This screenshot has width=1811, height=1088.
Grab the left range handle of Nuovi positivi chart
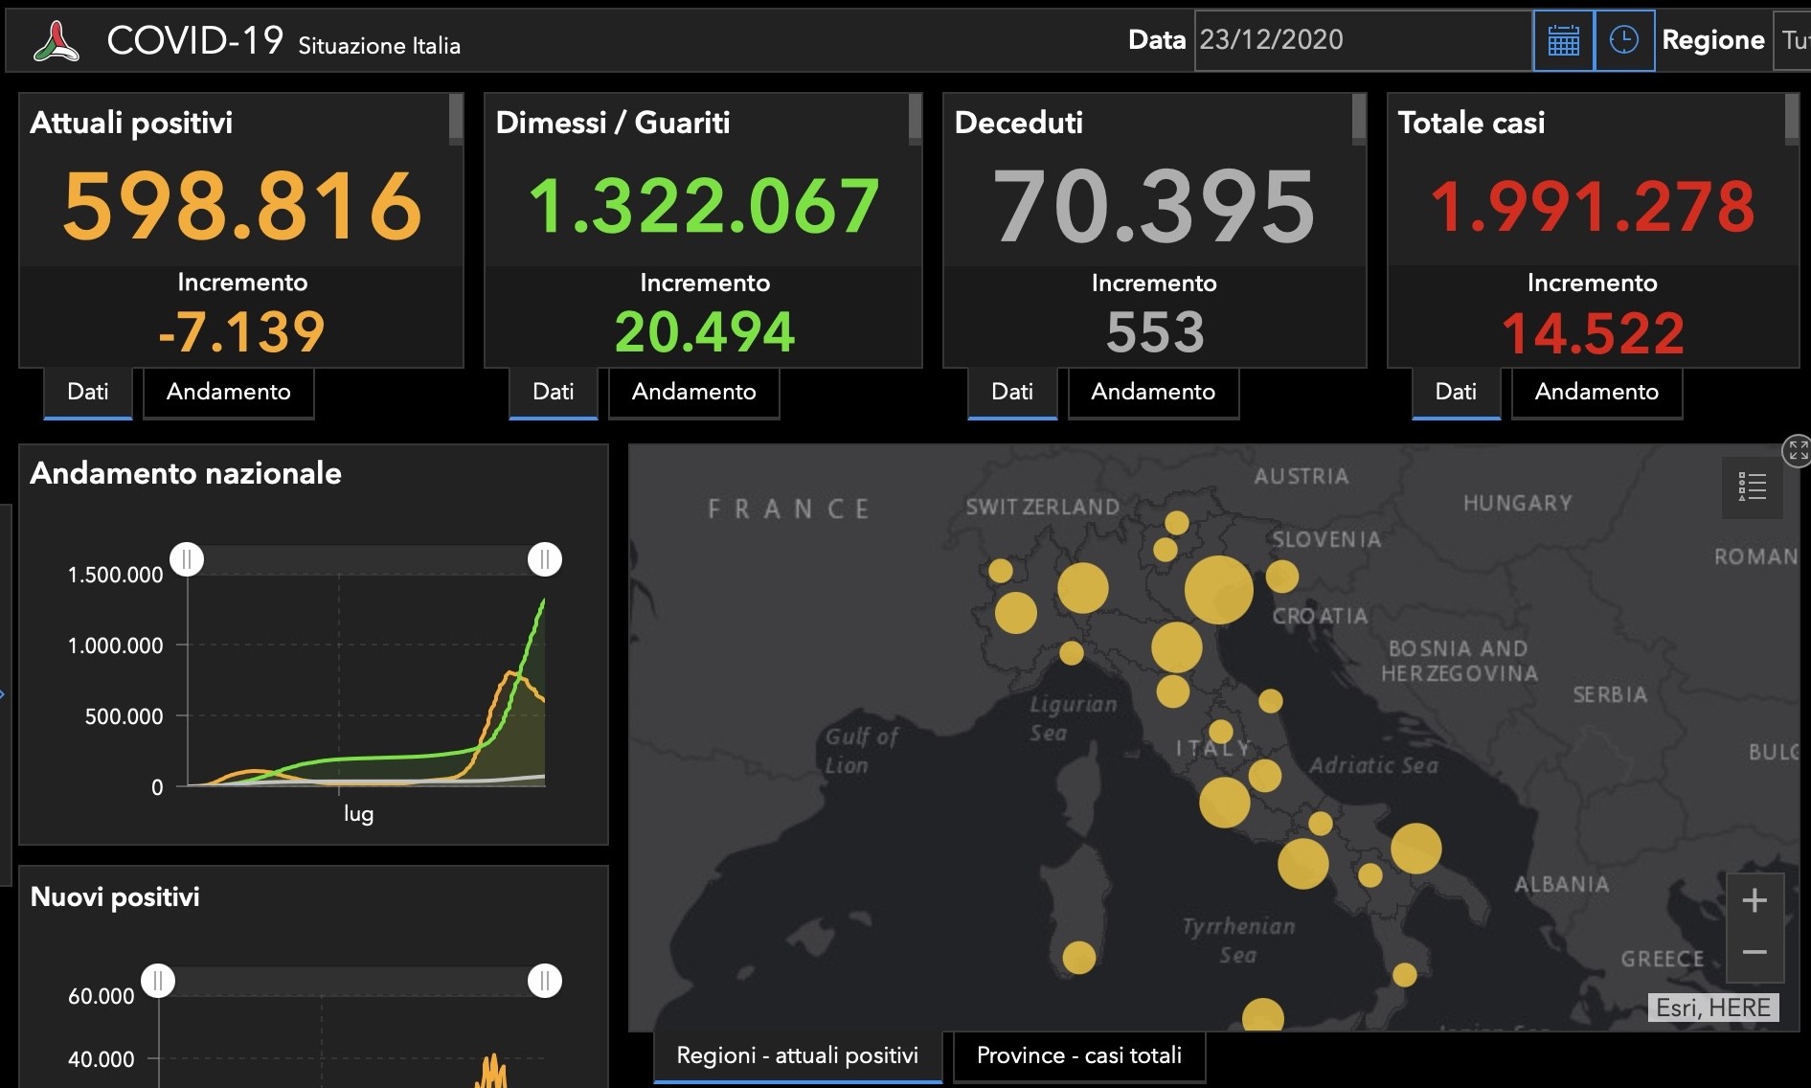pyautogui.click(x=158, y=981)
